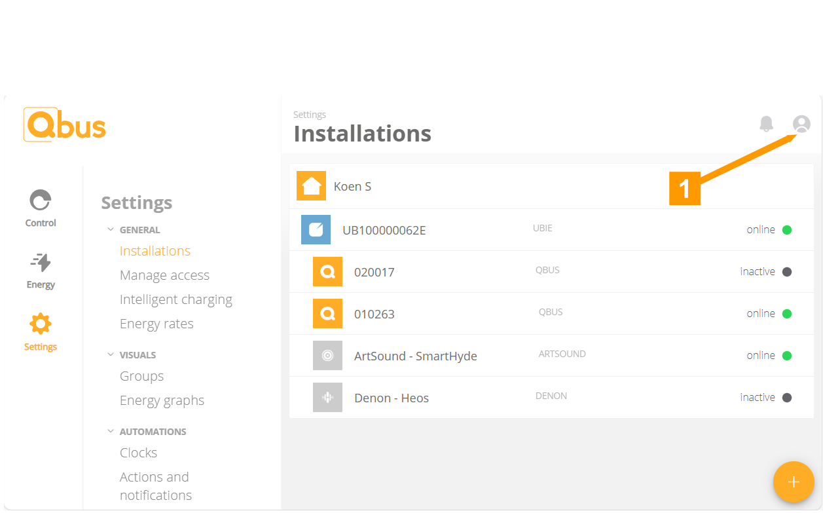Click the Qbus icon for controller 010263
Screen dimensions: 823x513
pyautogui.click(x=327, y=314)
